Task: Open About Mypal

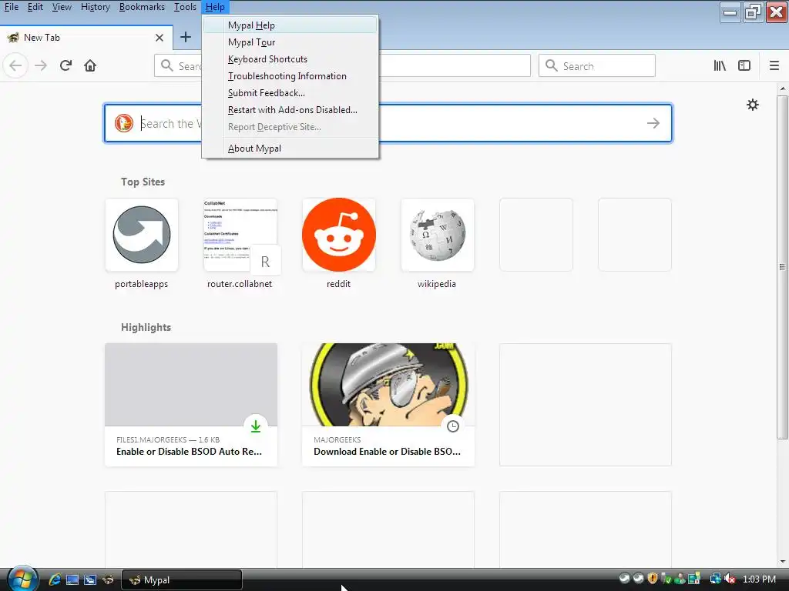Action: point(290,149)
